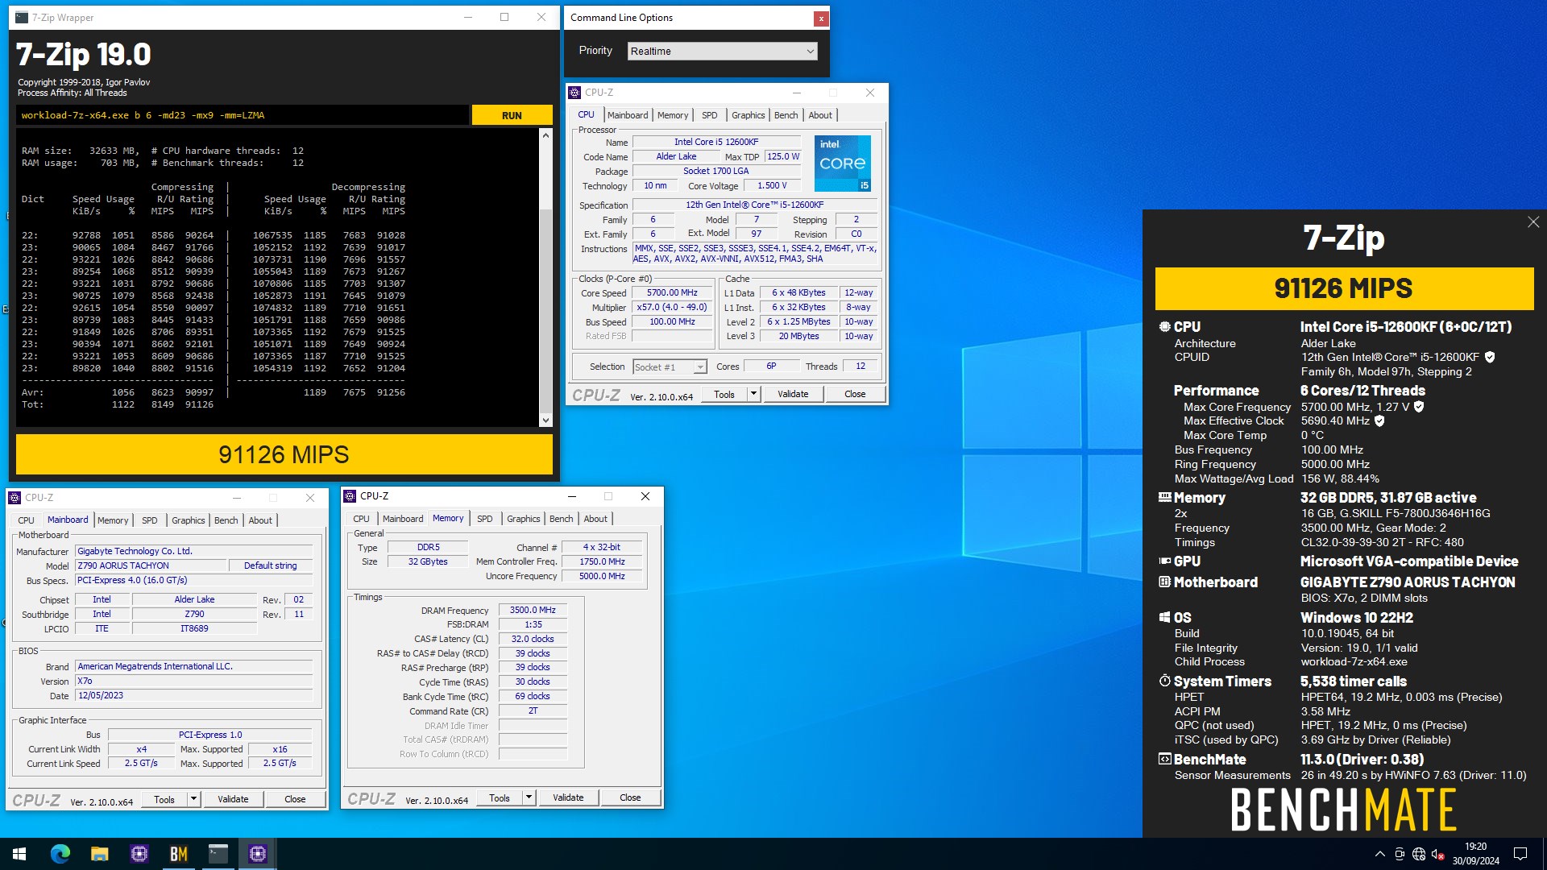Select active CPU-Z taskbar icon
This screenshot has width=1547, height=870.
click(x=258, y=854)
